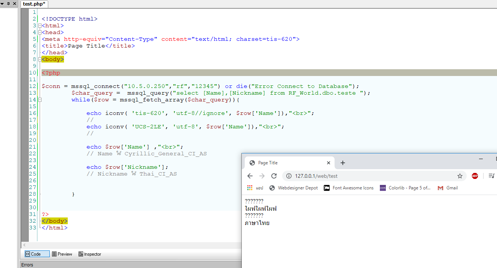Switch to the Preview view tab
The width and height of the screenshot is (497, 268).
(62, 254)
